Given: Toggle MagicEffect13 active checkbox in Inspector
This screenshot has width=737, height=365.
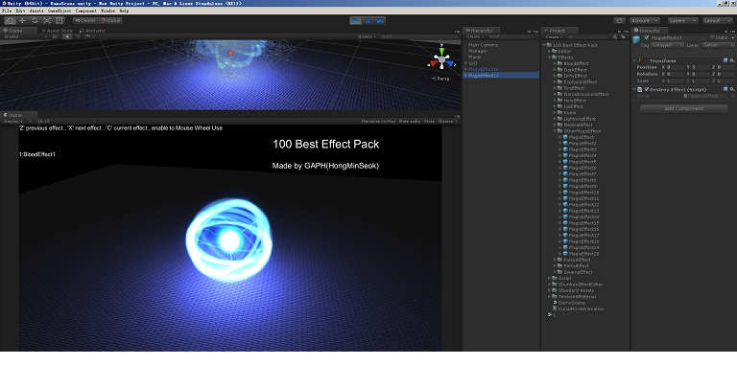Looking at the screenshot, I should click(647, 37).
